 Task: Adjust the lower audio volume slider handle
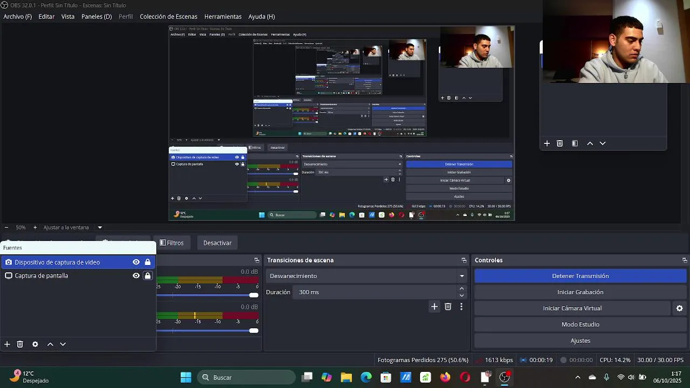pyautogui.click(x=254, y=330)
